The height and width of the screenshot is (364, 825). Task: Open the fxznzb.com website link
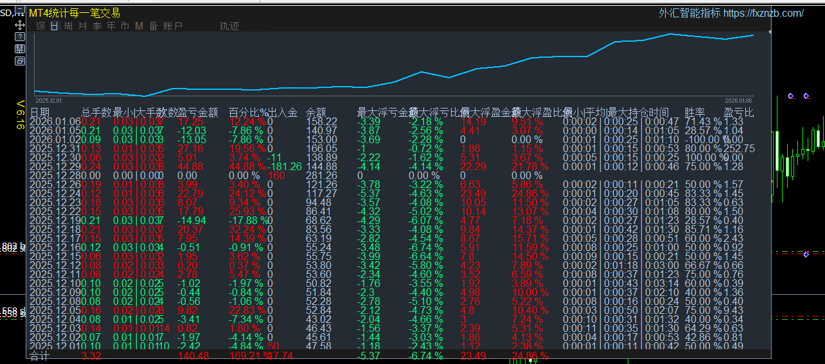pyautogui.click(x=763, y=13)
